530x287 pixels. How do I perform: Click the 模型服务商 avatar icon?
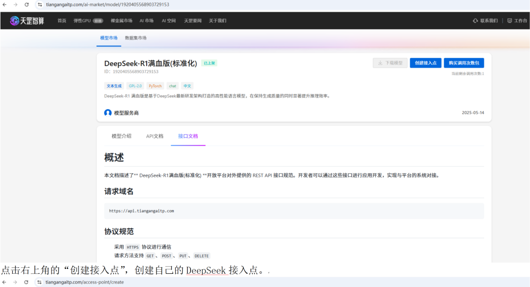[x=108, y=113]
